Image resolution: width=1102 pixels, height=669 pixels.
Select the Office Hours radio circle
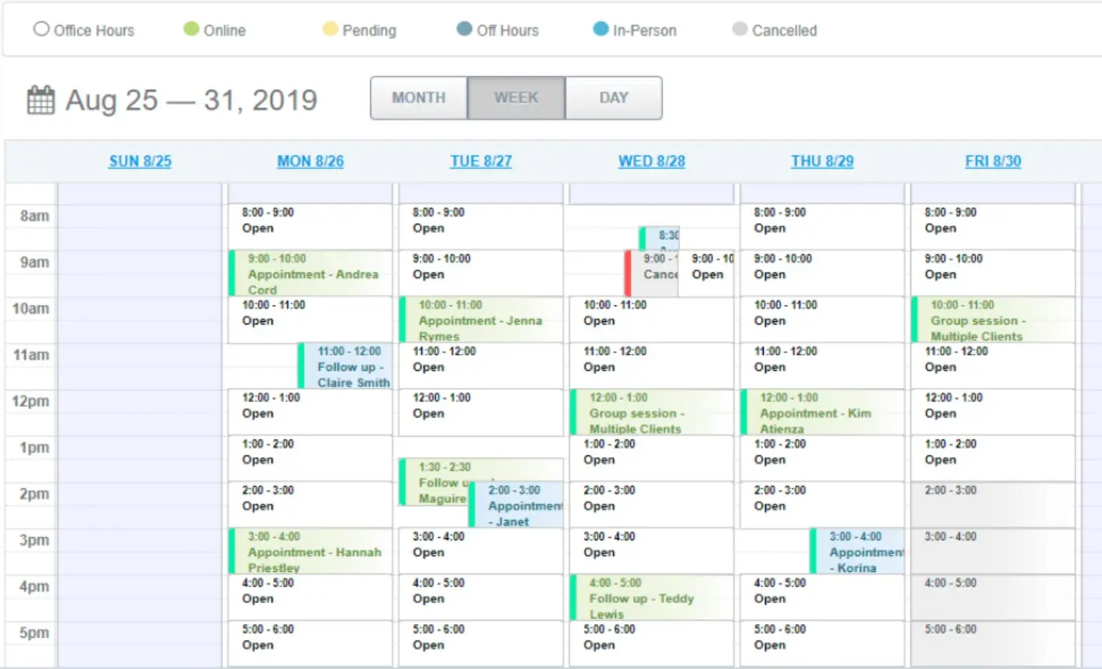pyautogui.click(x=41, y=29)
